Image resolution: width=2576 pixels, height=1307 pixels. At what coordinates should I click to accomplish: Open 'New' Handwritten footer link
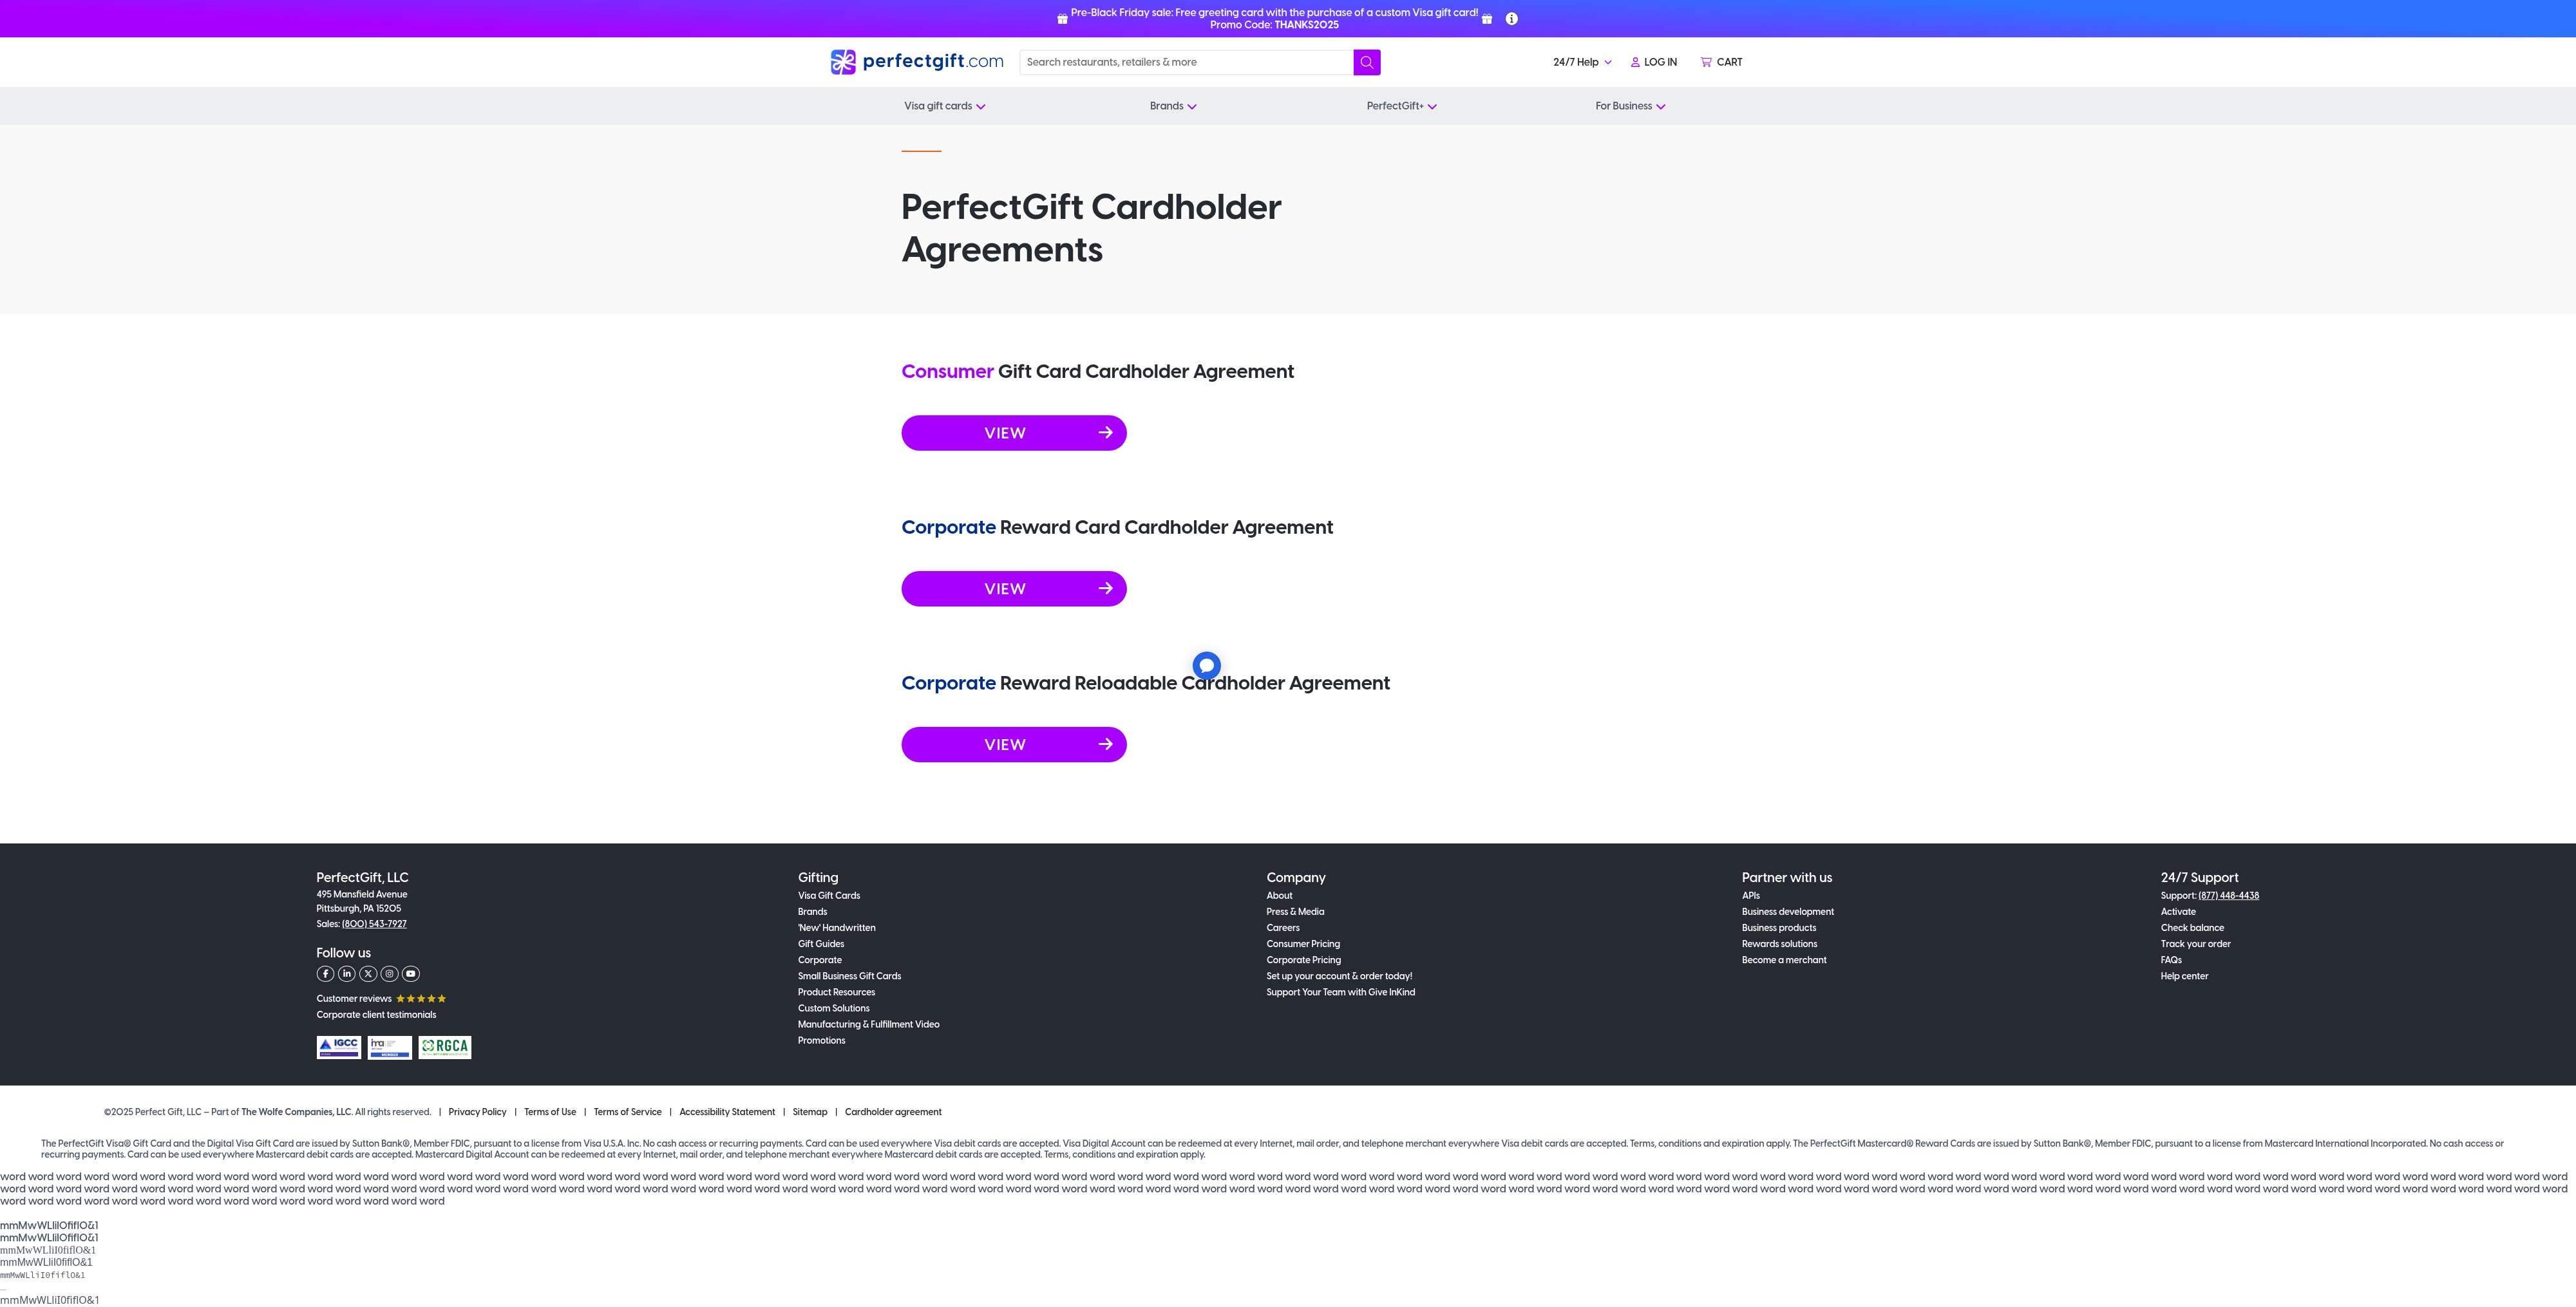tap(836, 928)
